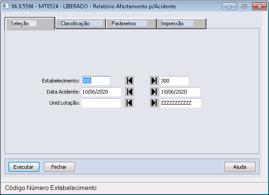Click the Data Acidente: label

coord(63,92)
